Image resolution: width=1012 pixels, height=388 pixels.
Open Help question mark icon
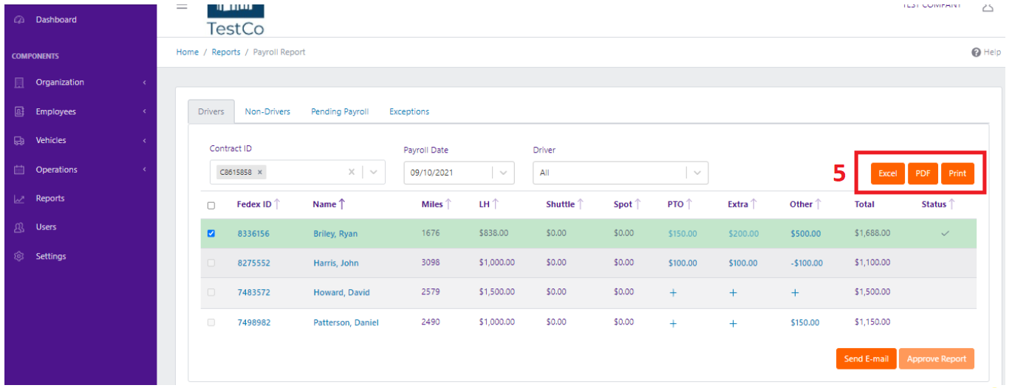point(977,52)
